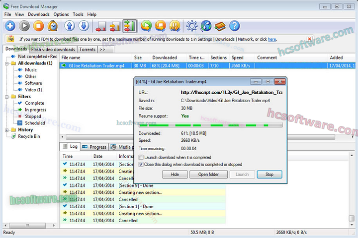
Task: Close the tip bar with red X
Action: point(310,39)
